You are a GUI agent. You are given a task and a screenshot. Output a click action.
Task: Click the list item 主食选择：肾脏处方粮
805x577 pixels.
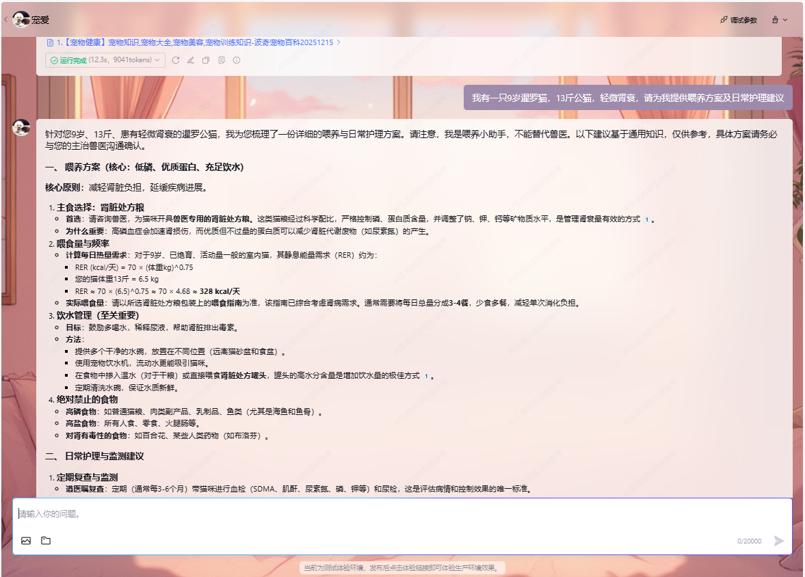(x=100, y=207)
